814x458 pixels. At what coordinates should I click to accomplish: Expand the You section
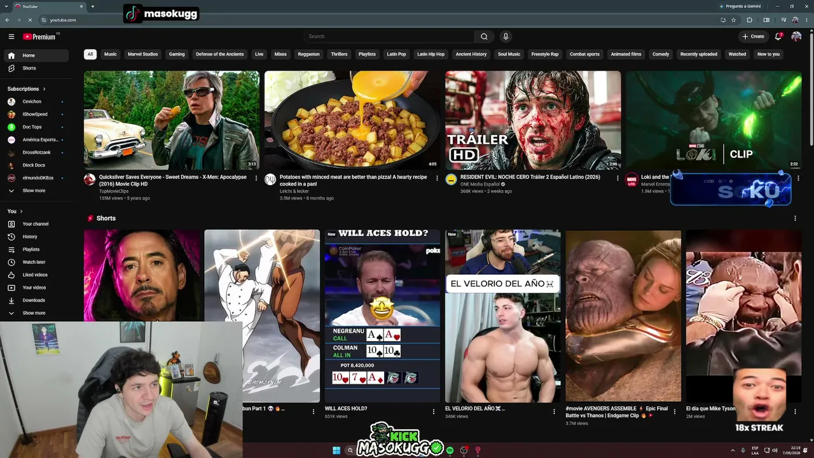pyautogui.click(x=15, y=211)
